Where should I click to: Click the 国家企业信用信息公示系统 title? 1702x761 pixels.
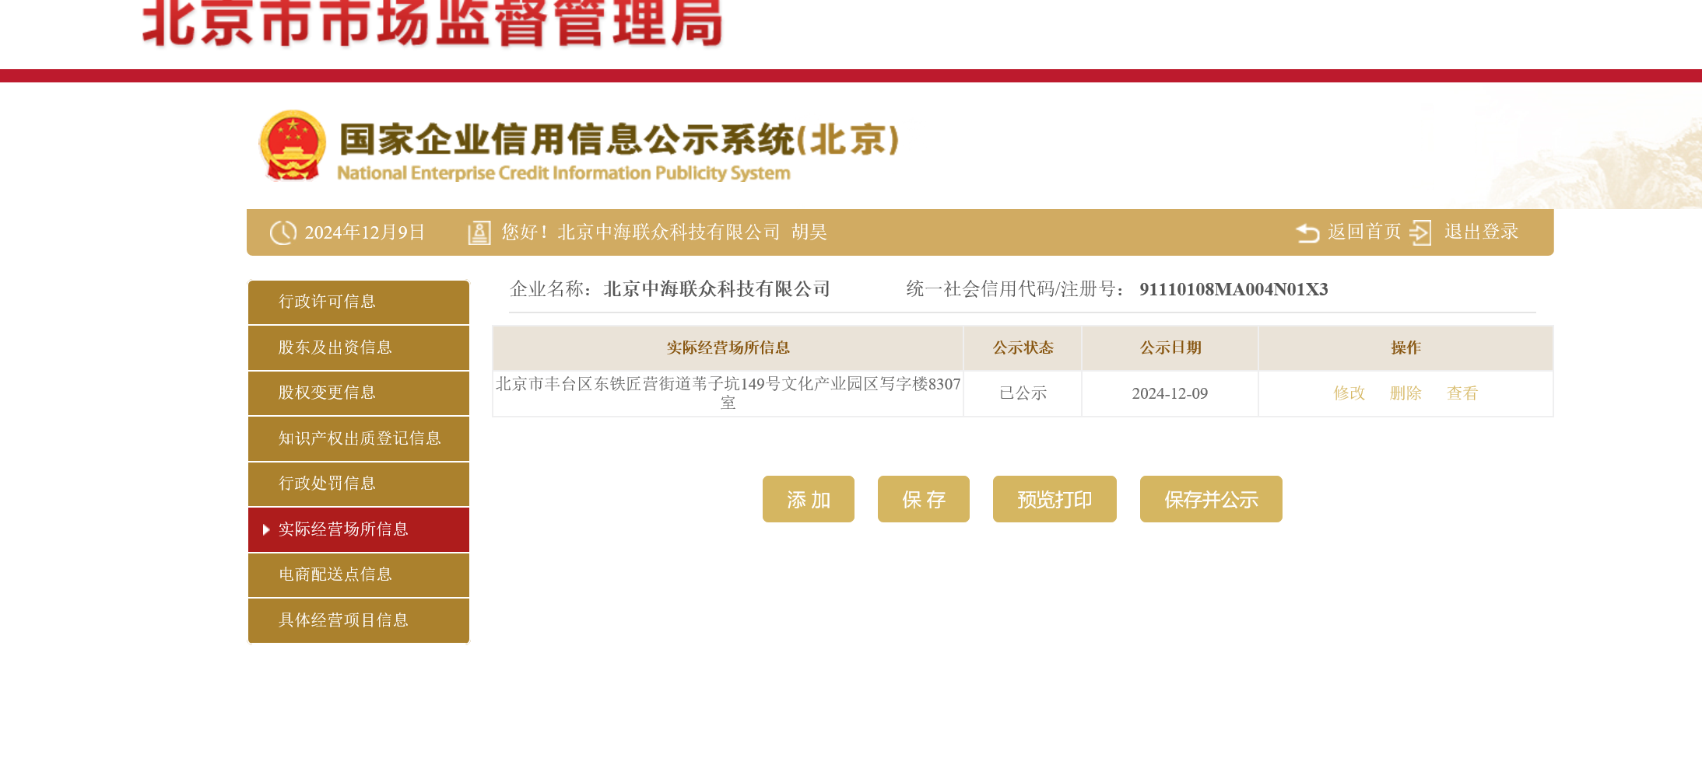click(619, 139)
